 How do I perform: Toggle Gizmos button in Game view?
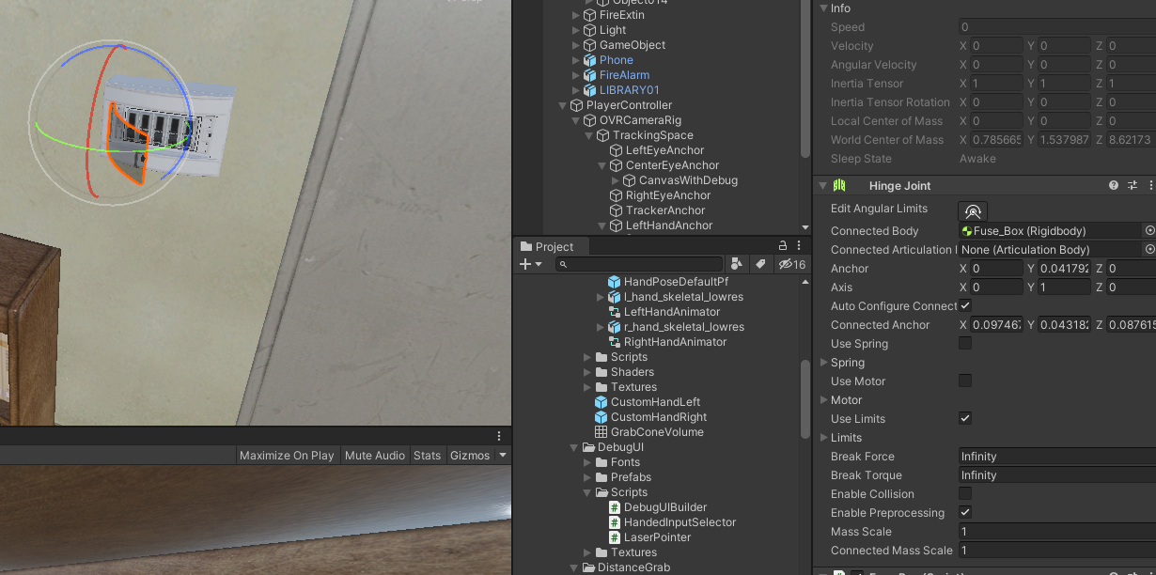(470, 456)
